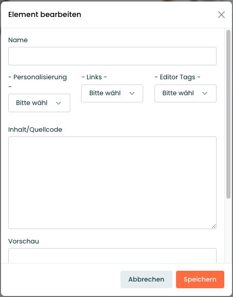Click the dialog's vertical scrollbar thumb
Image resolution: width=233 pixels, height=297 pixels.
pos(228,114)
